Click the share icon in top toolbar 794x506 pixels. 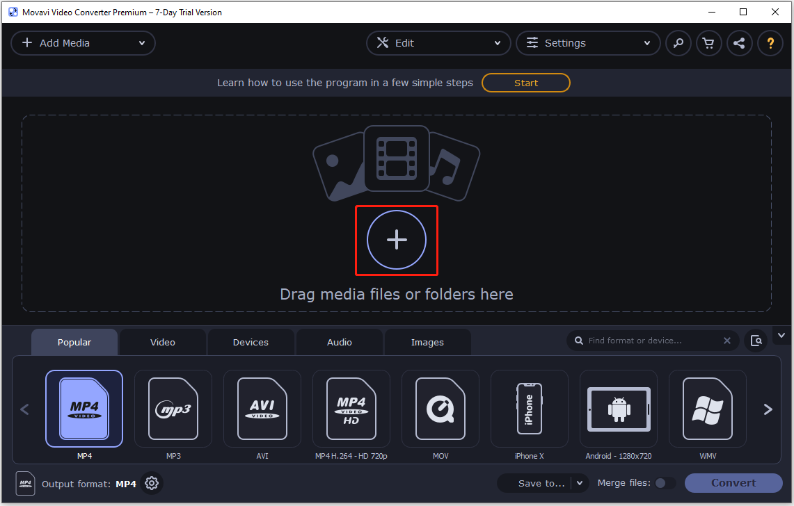click(x=739, y=43)
